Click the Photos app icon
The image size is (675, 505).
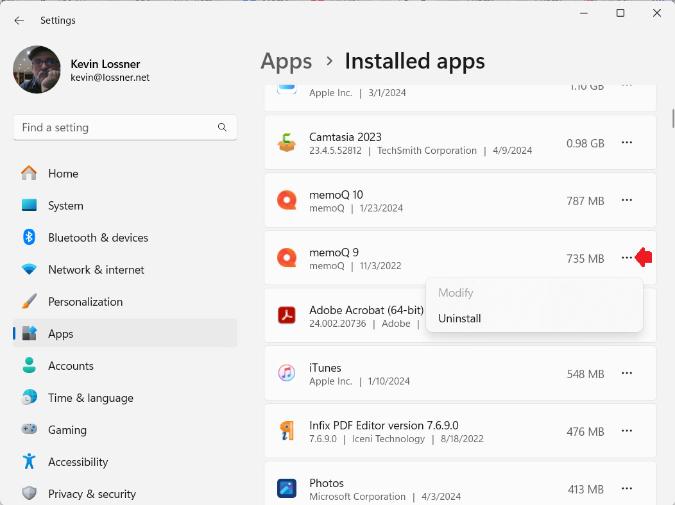point(287,488)
